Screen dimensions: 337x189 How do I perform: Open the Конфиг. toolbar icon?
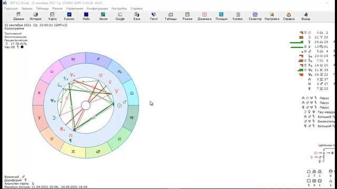pos(238,16)
